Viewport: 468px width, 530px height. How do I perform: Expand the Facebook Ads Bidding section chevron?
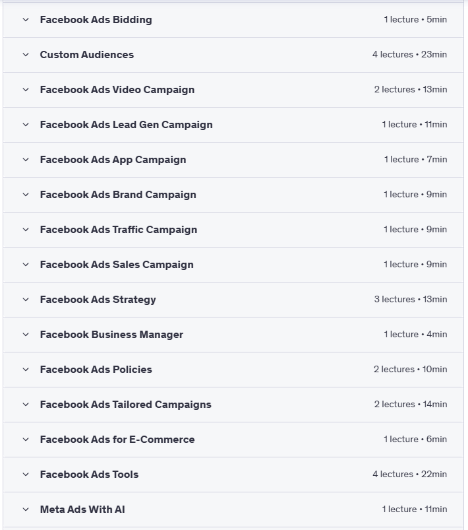[26, 20]
